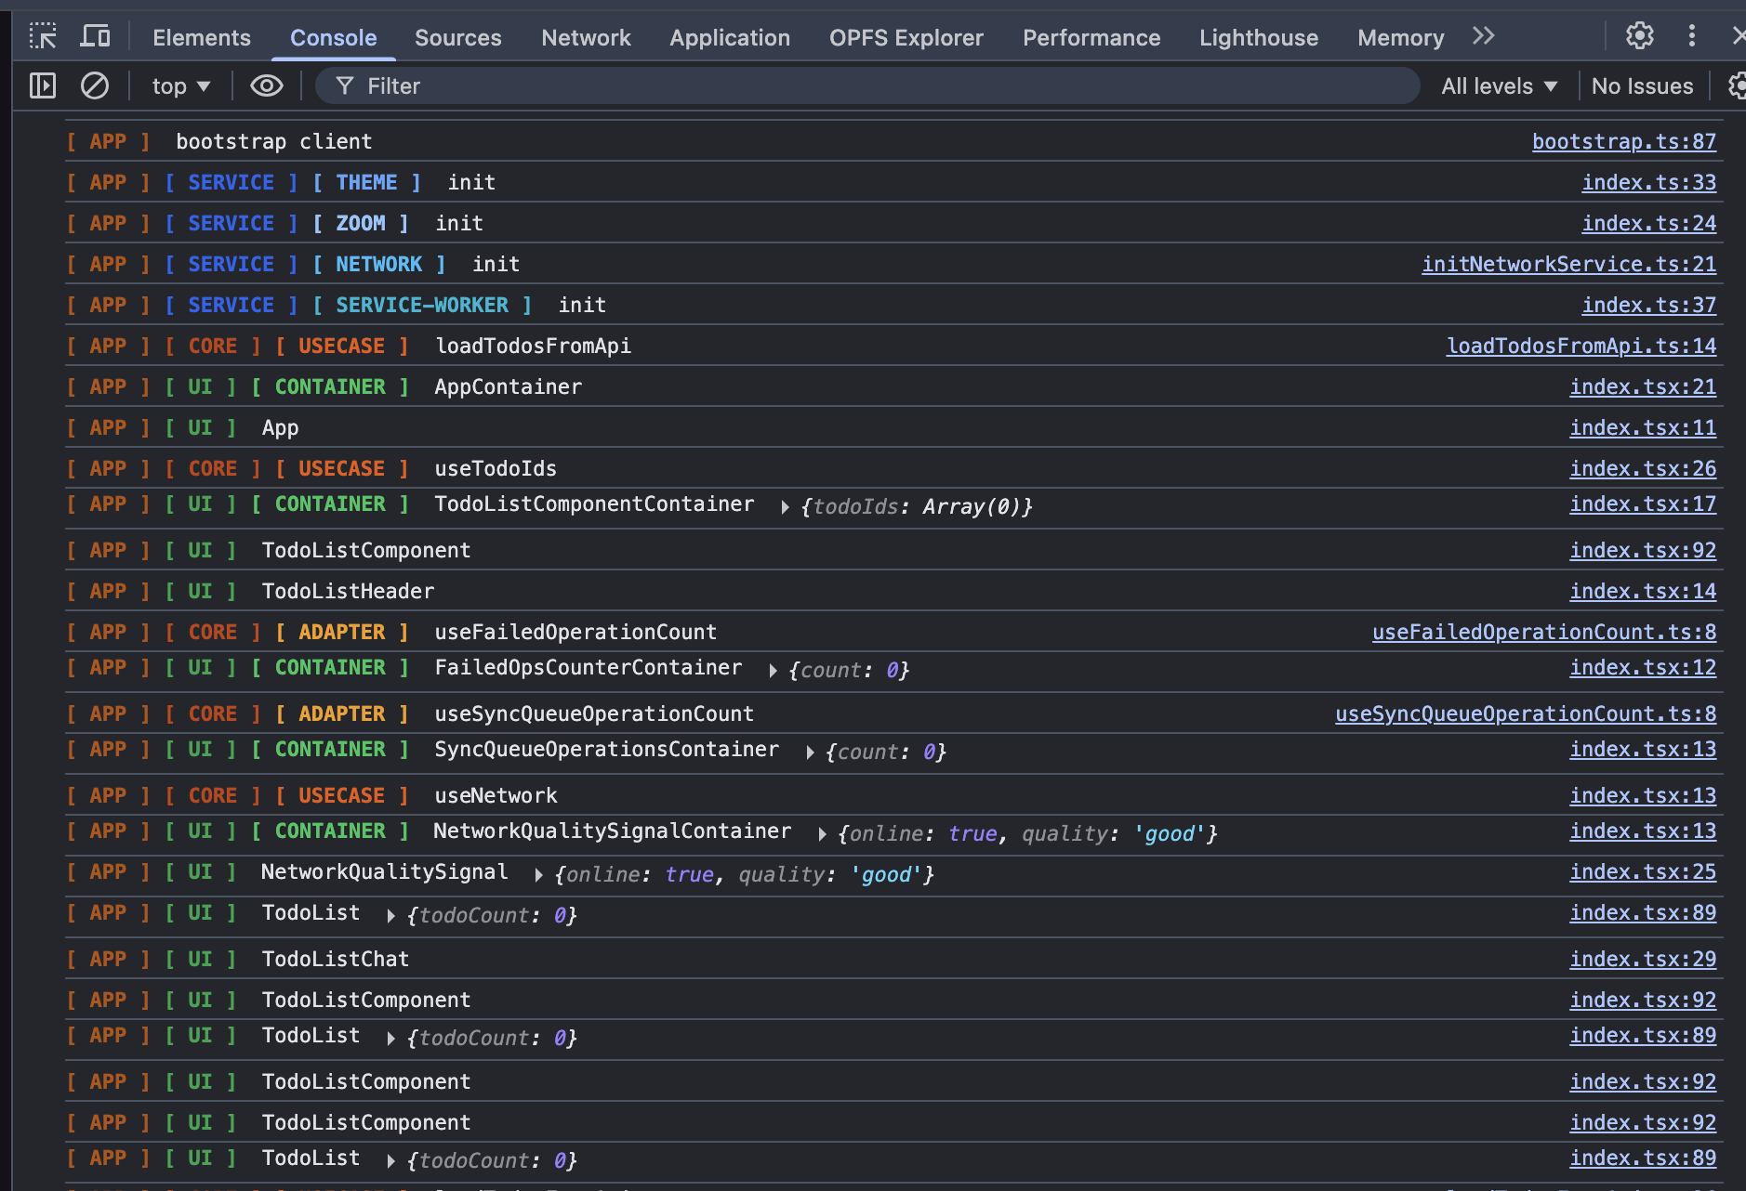Toggle the console sidebar panel icon
Image resolution: width=1746 pixels, height=1191 pixels.
(43, 85)
